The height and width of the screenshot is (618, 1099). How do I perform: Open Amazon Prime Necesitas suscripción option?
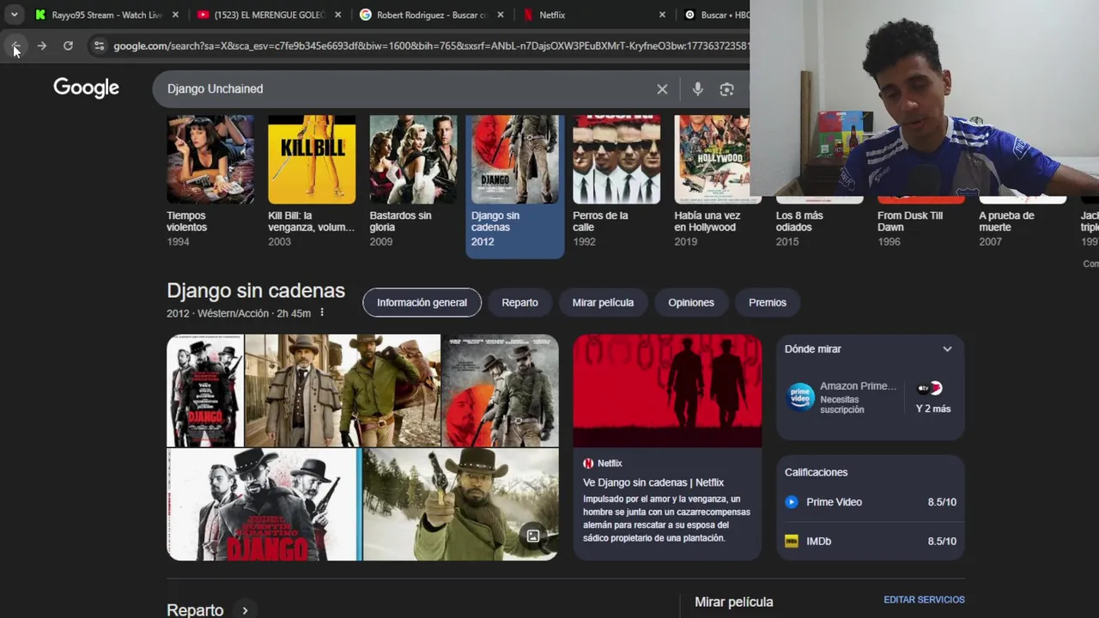842,397
